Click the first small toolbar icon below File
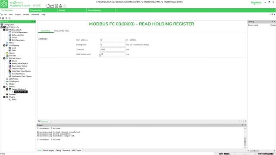Viewport: 276px width, 155px height. pos(3,18)
